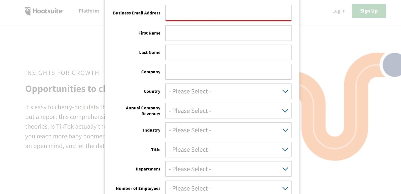The image size is (401, 194).
Task: Click the Annual Company Revenue chevron arrow
Action: click(x=285, y=111)
